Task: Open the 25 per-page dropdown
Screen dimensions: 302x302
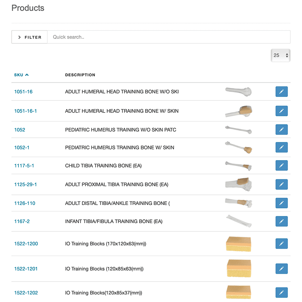Action: coord(280,55)
